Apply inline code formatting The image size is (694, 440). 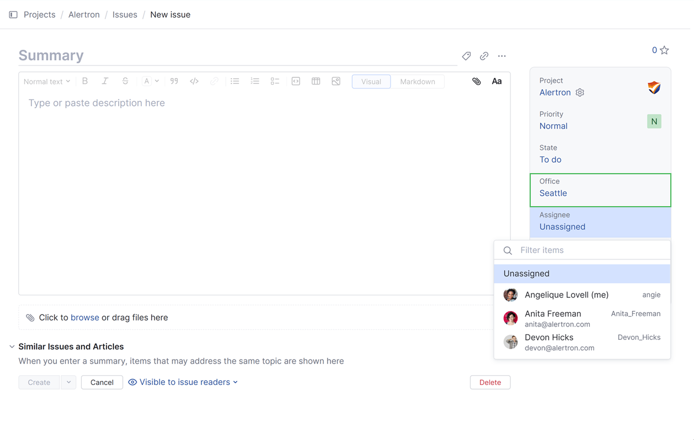pos(194,81)
